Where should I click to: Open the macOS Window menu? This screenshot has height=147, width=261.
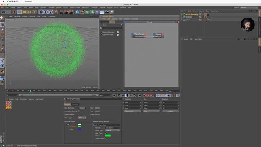point(28,2)
